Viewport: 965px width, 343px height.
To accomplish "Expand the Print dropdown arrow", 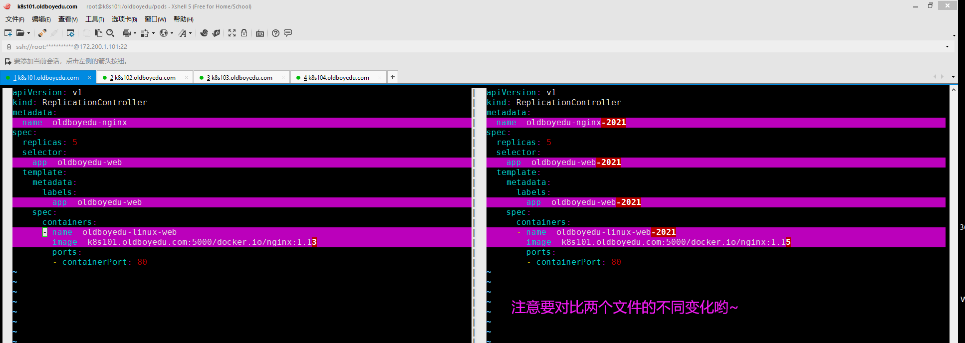I will coord(135,33).
